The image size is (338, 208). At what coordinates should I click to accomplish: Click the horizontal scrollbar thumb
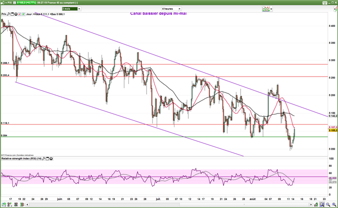click(x=244, y=205)
